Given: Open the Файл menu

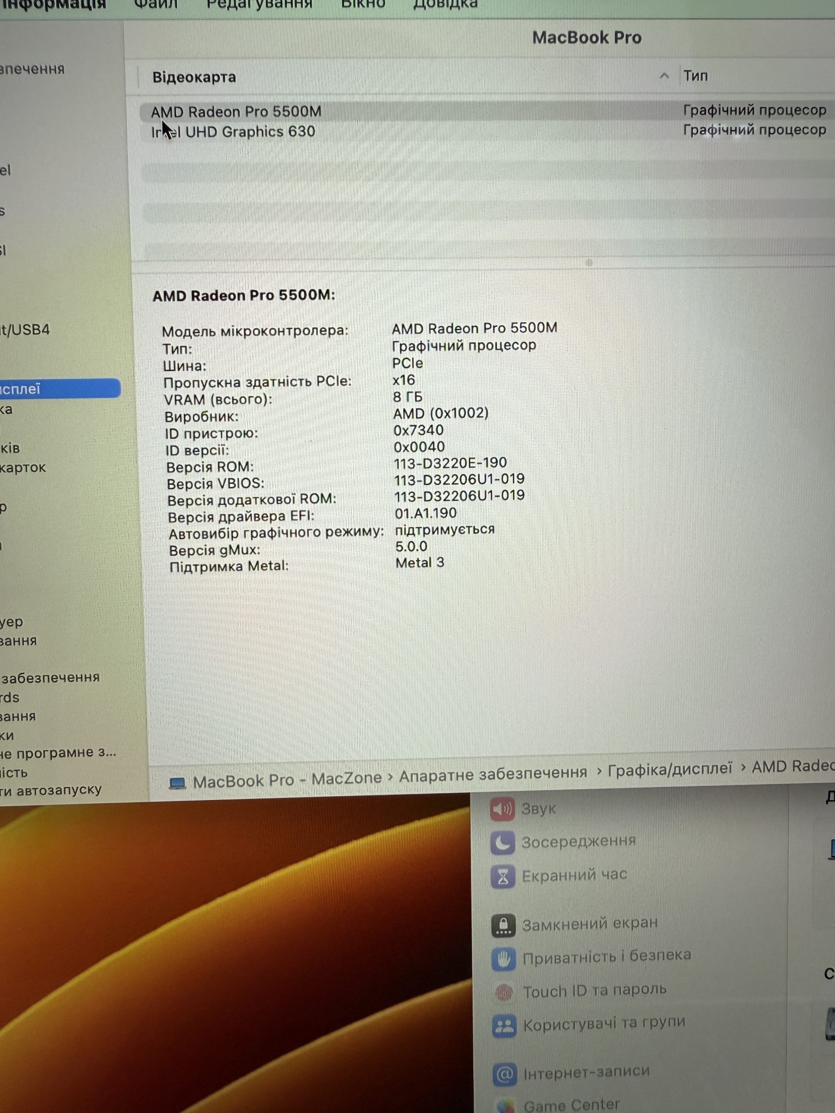Looking at the screenshot, I should 156,4.
